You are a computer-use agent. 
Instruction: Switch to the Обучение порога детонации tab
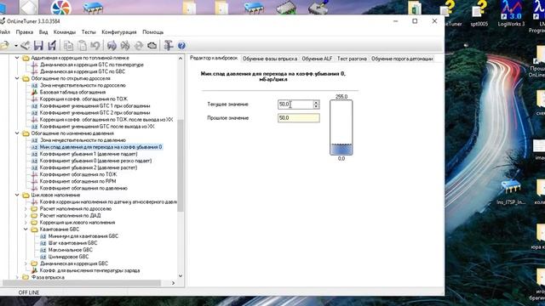click(x=402, y=59)
